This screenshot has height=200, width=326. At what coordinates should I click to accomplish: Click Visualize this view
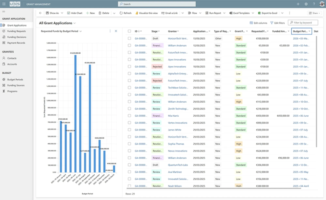pyautogui.click(x=147, y=13)
